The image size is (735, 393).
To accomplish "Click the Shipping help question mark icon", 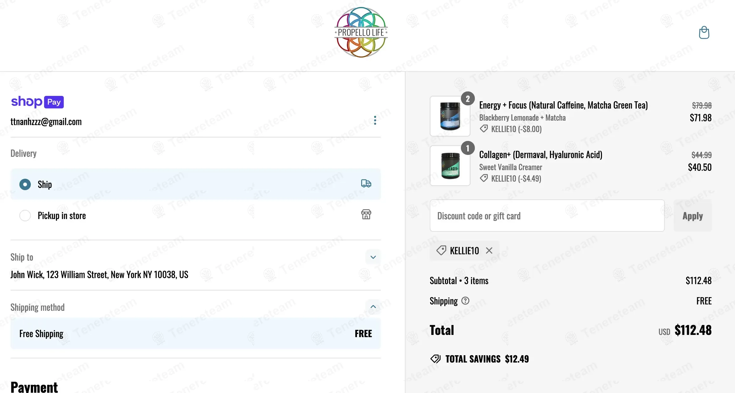I will (465, 301).
